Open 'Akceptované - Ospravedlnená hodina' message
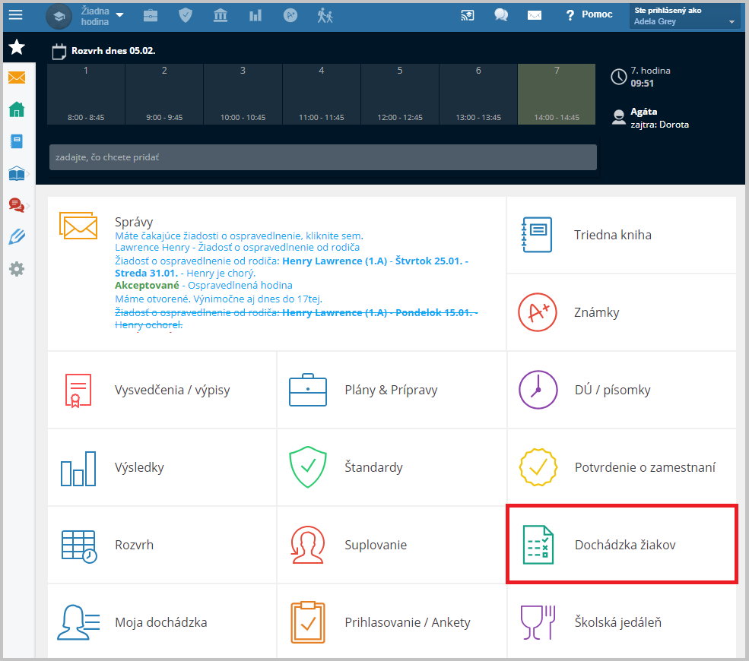The image size is (749, 661). [204, 286]
